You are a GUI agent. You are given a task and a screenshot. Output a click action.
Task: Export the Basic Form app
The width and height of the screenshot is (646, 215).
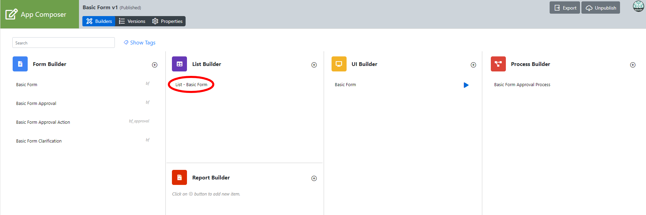coord(565,8)
